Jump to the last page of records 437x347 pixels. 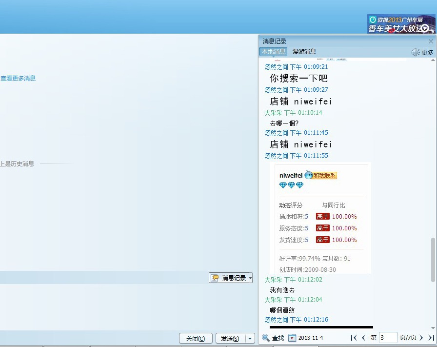[x=431, y=338]
